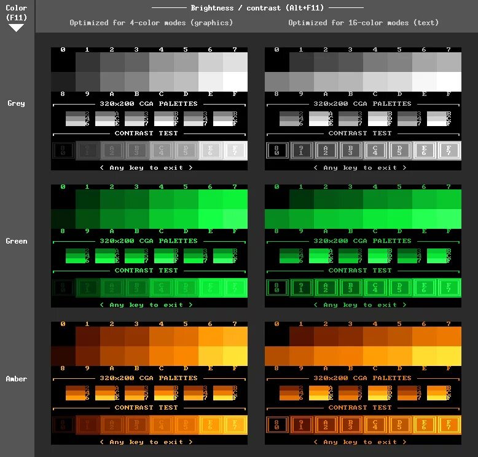This screenshot has width=478, height=457.
Task: Click the F7 contrast box in Grey 4-color panel
Action: click(235, 150)
